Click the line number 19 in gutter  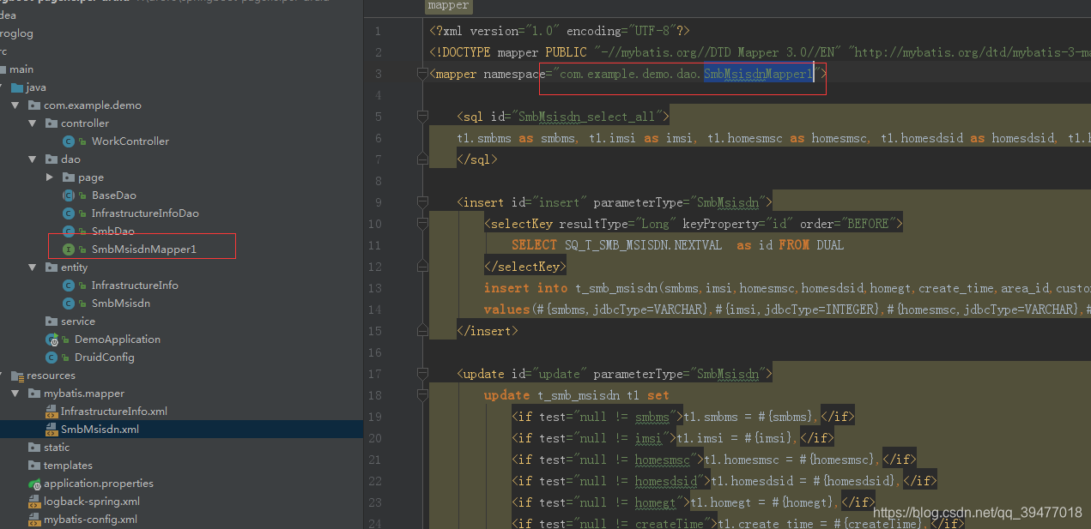click(x=374, y=417)
